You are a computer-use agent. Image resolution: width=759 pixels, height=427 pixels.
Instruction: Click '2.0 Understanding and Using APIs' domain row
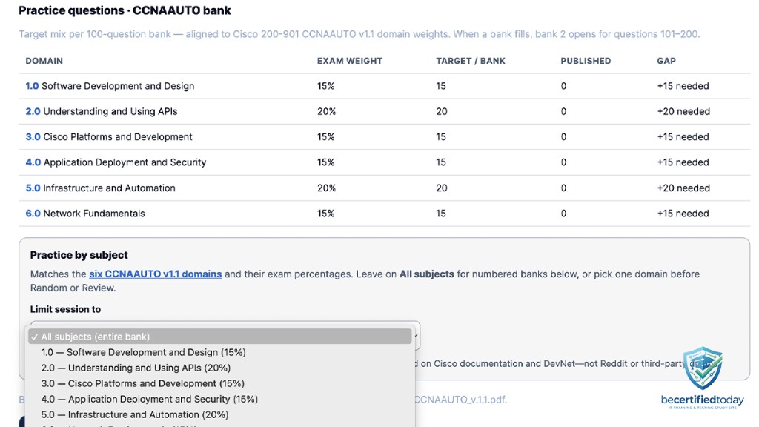(385, 111)
